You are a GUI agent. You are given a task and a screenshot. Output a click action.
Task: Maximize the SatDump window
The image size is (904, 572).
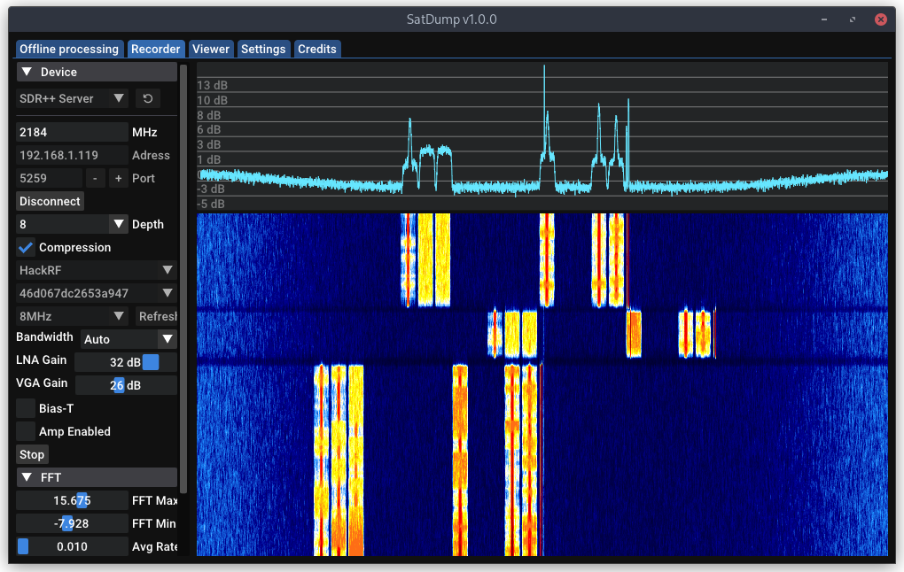[852, 19]
